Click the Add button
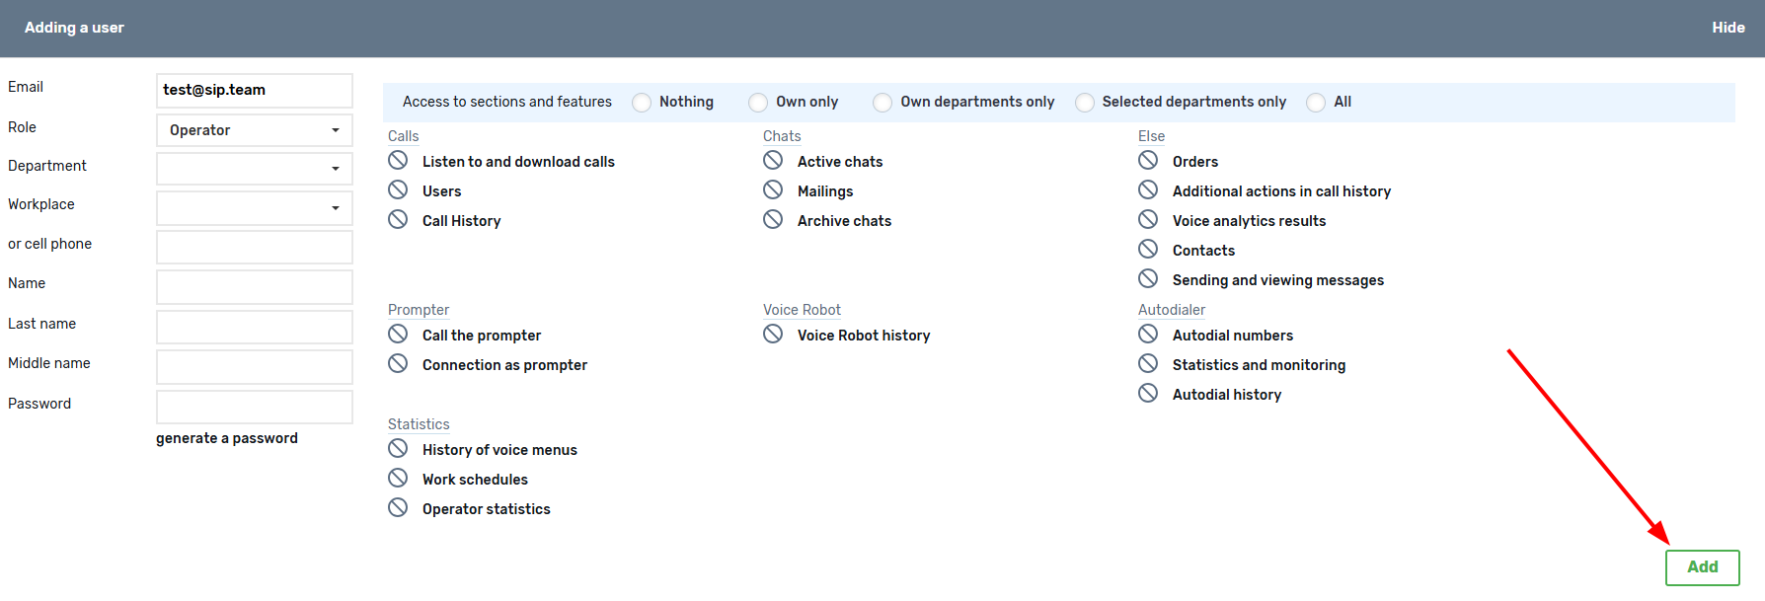 point(1702,567)
